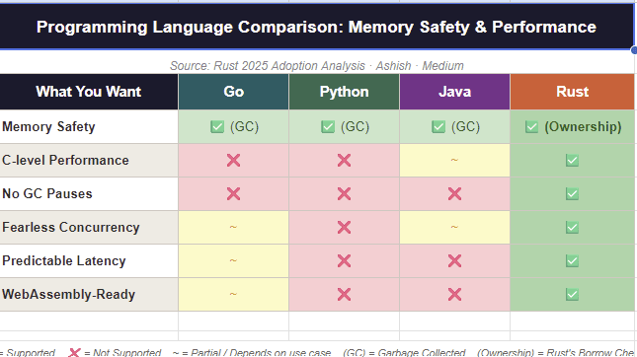
Task: Select Python's No GC Pauses cross cell
Action: 344,194
